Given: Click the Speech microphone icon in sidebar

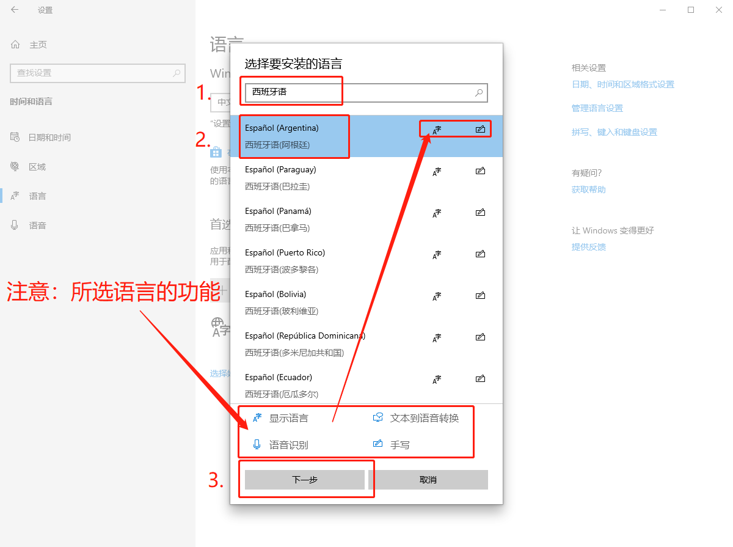Looking at the screenshot, I should (15, 226).
